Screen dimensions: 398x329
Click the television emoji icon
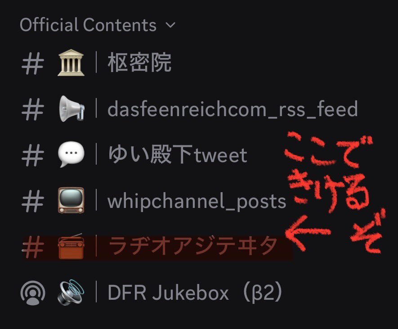71,200
